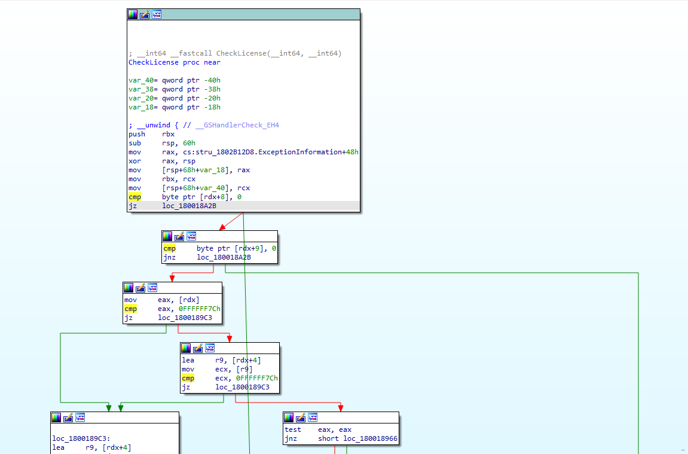This screenshot has width=688, height=454.
Task: Click the pencil icon on the 'mov eax, [rdx]' block
Action: [140, 288]
